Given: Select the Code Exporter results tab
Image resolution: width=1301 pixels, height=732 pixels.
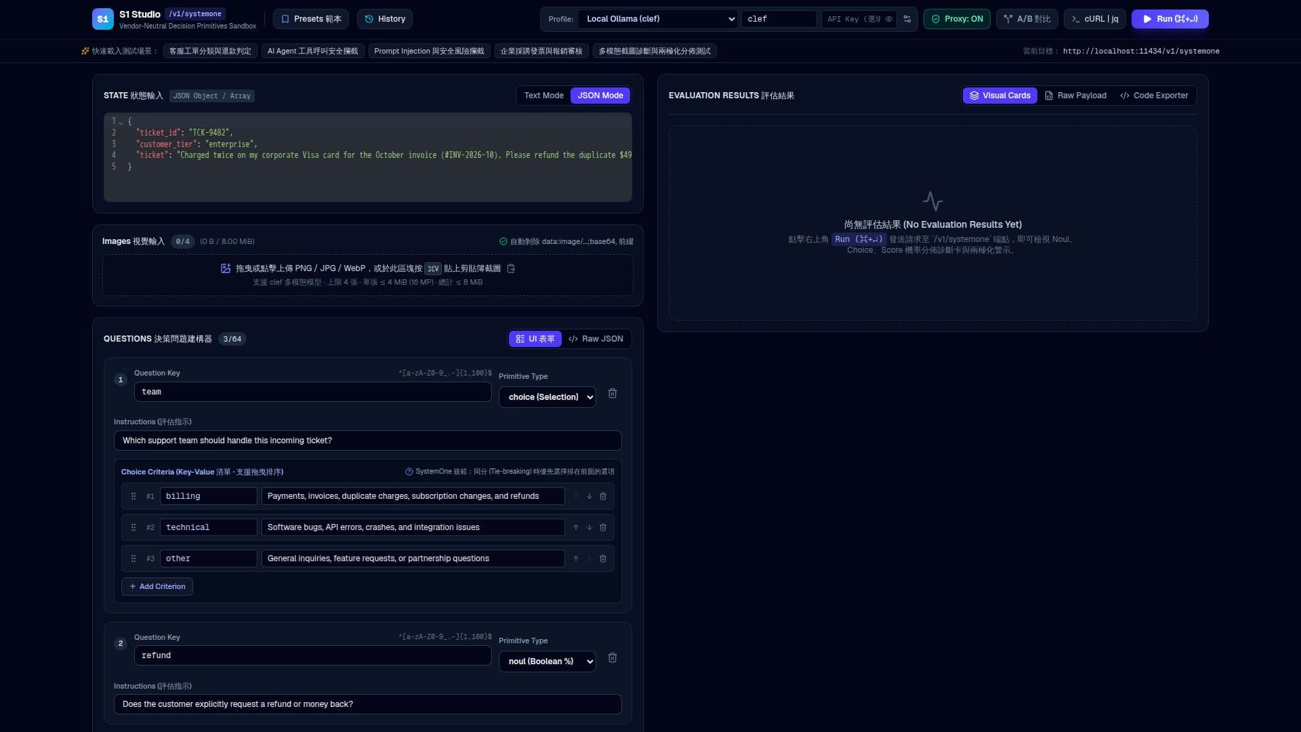Looking at the screenshot, I should tap(1154, 96).
